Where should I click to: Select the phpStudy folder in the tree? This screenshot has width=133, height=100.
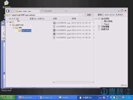pos(19,25)
